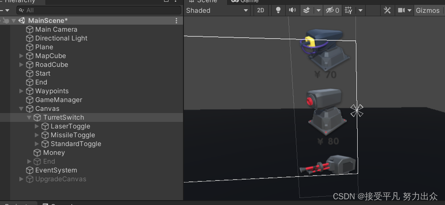Collapse the TurretSwitch node arrow

click(29, 117)
